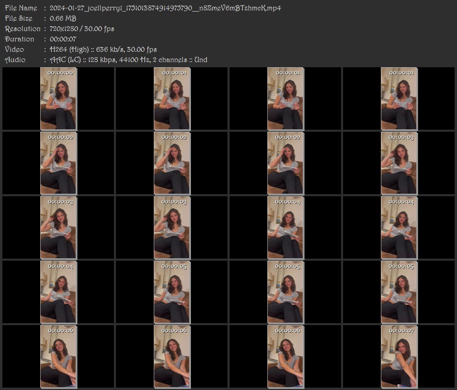The height and width of the screenshot is (390, 457).
Task: Select the first of three 00:00:01 thumbnails
Action: tap(172, 98)
